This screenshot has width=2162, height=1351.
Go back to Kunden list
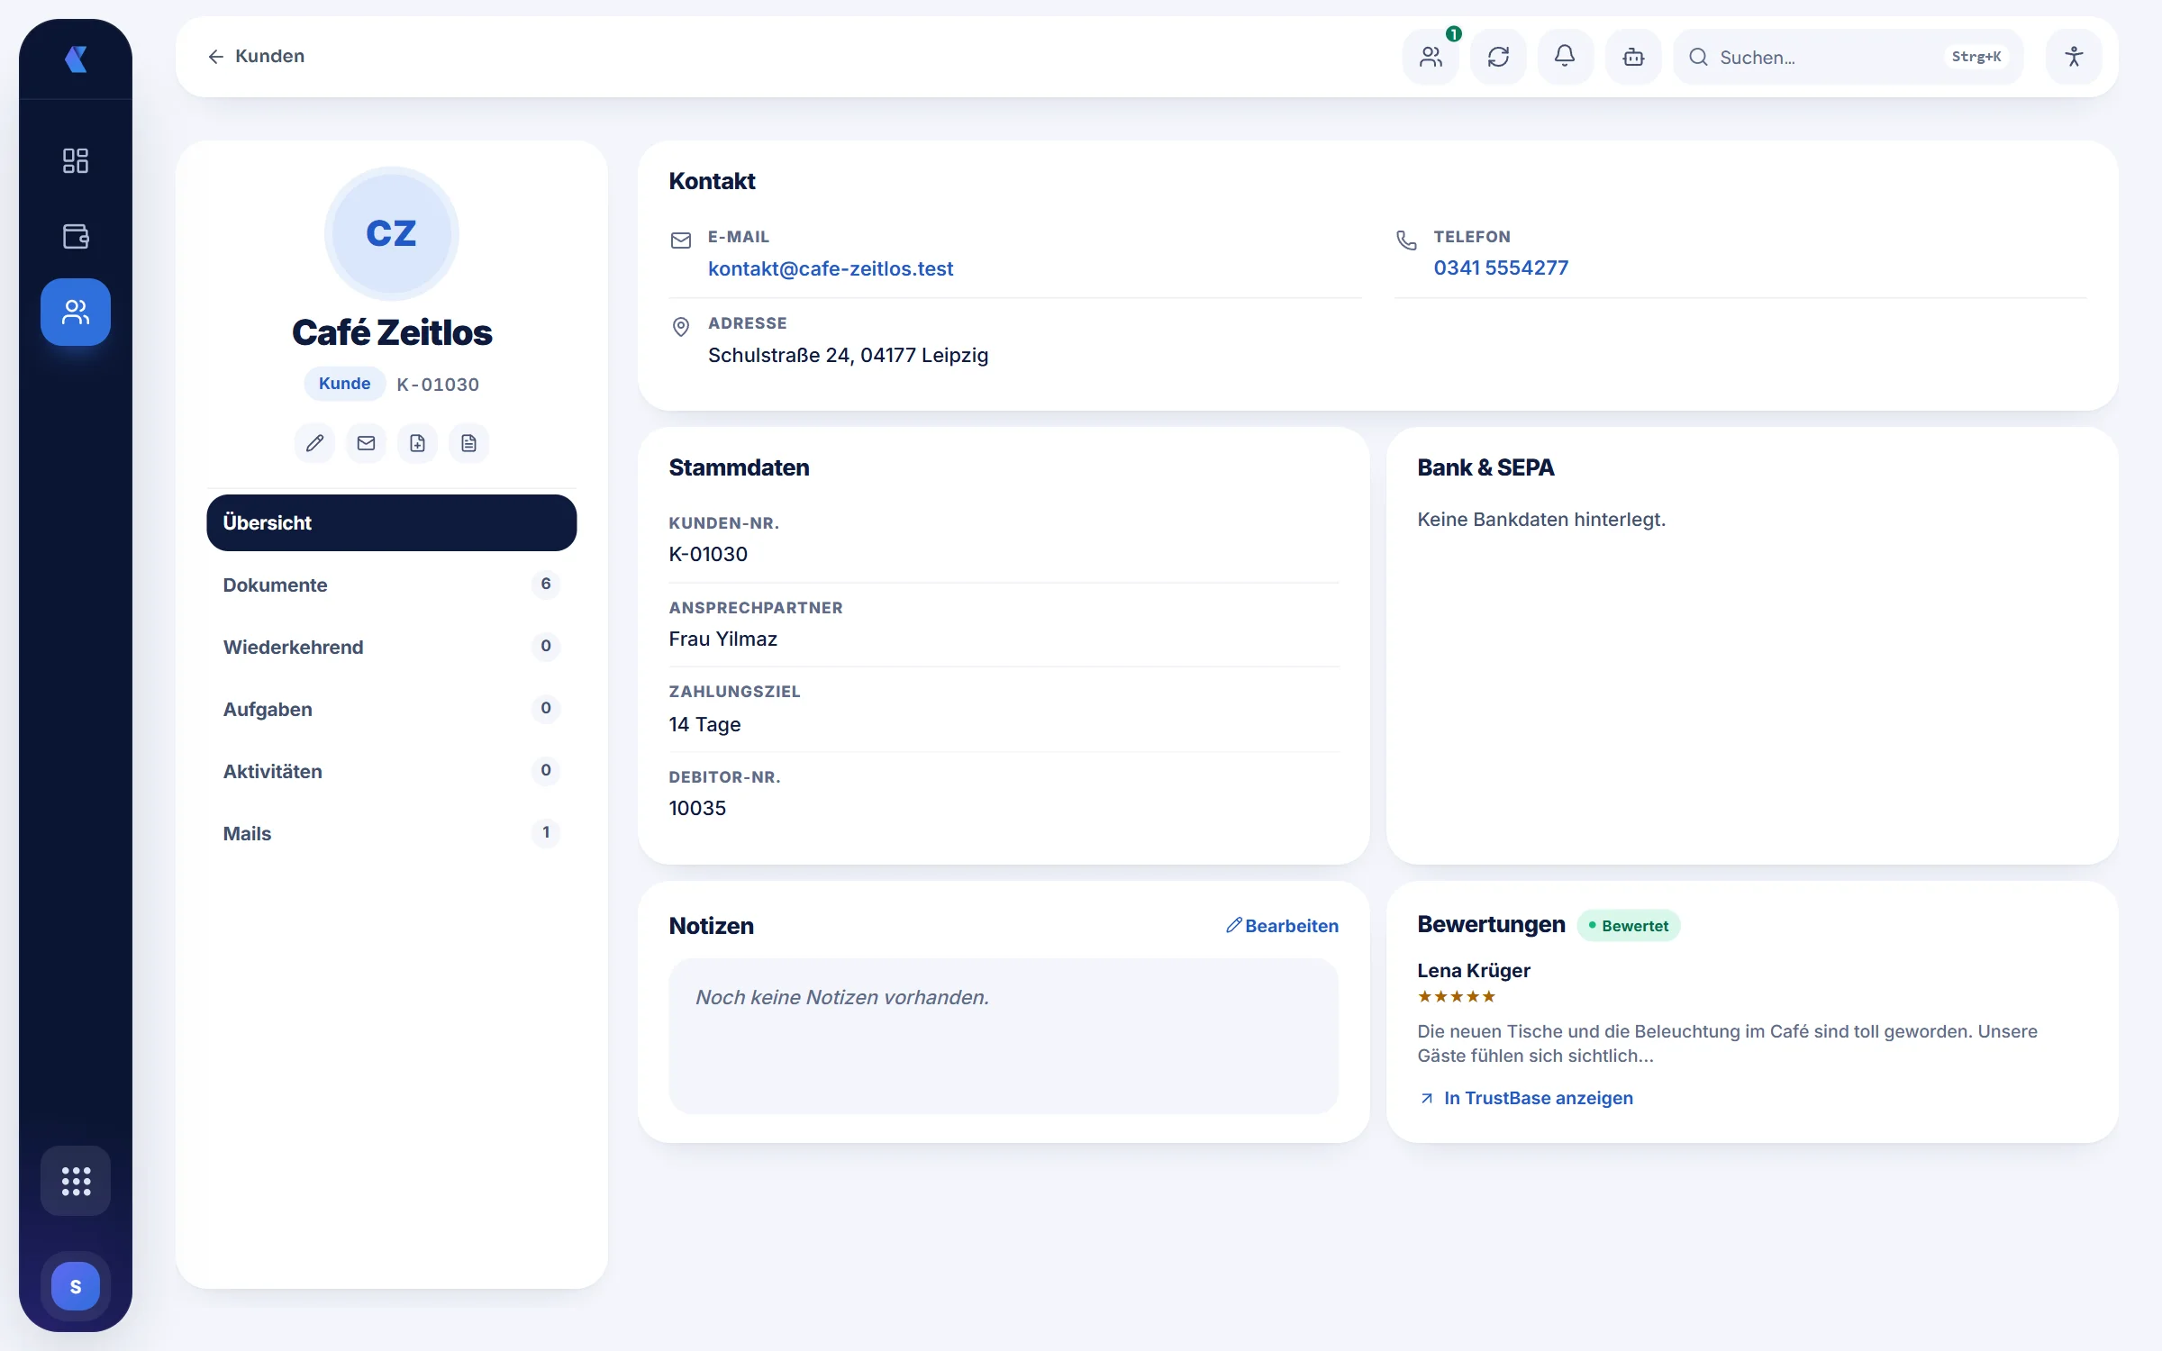256,56
